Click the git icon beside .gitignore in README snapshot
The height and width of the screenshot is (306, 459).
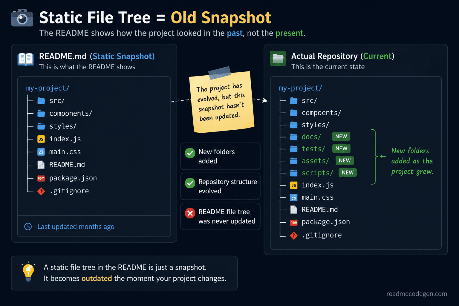[x=41, y=191]
